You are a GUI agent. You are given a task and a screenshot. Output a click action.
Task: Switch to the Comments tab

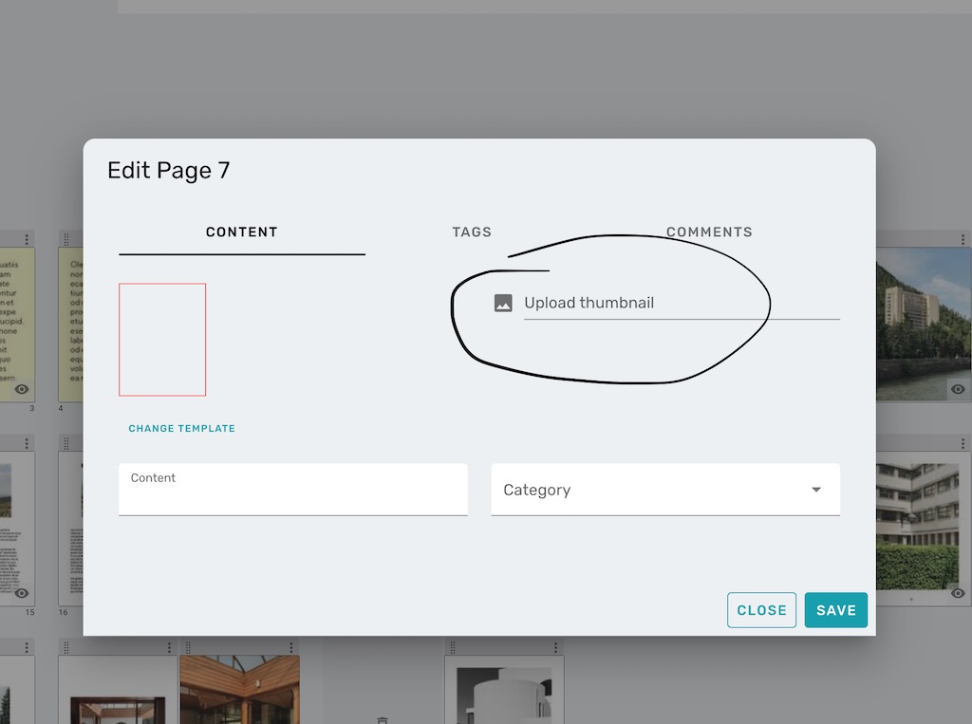[x=709, y=232]
